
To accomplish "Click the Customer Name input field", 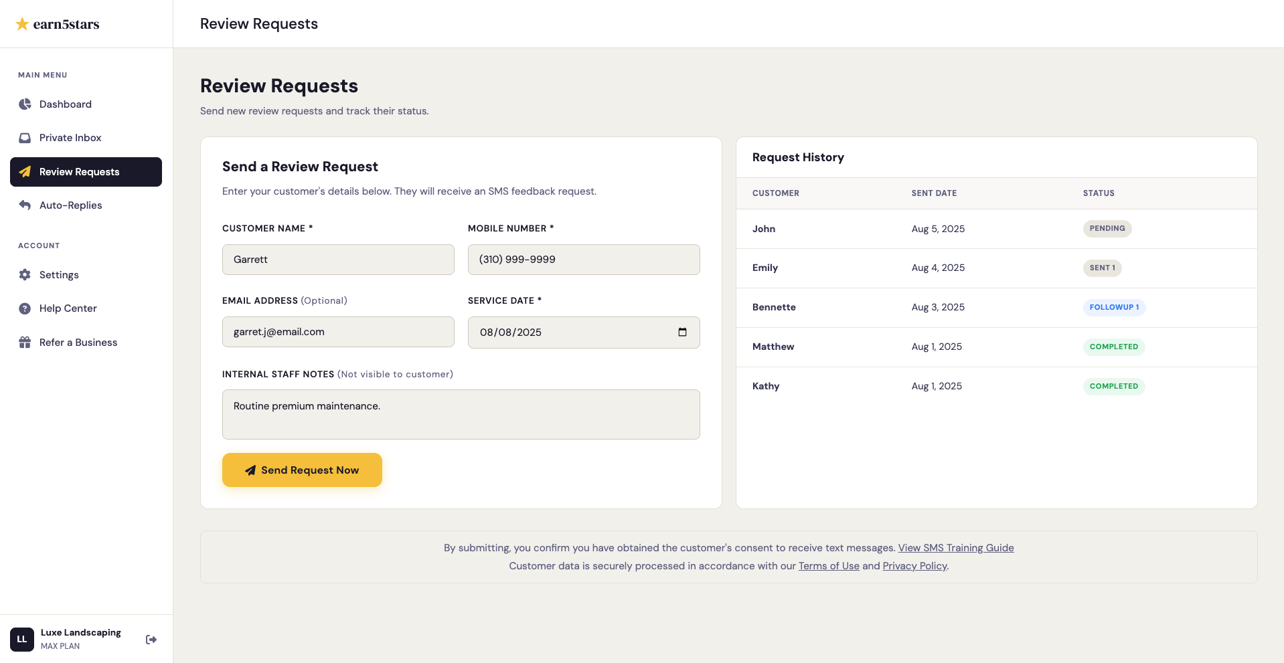I will point(337,260).
